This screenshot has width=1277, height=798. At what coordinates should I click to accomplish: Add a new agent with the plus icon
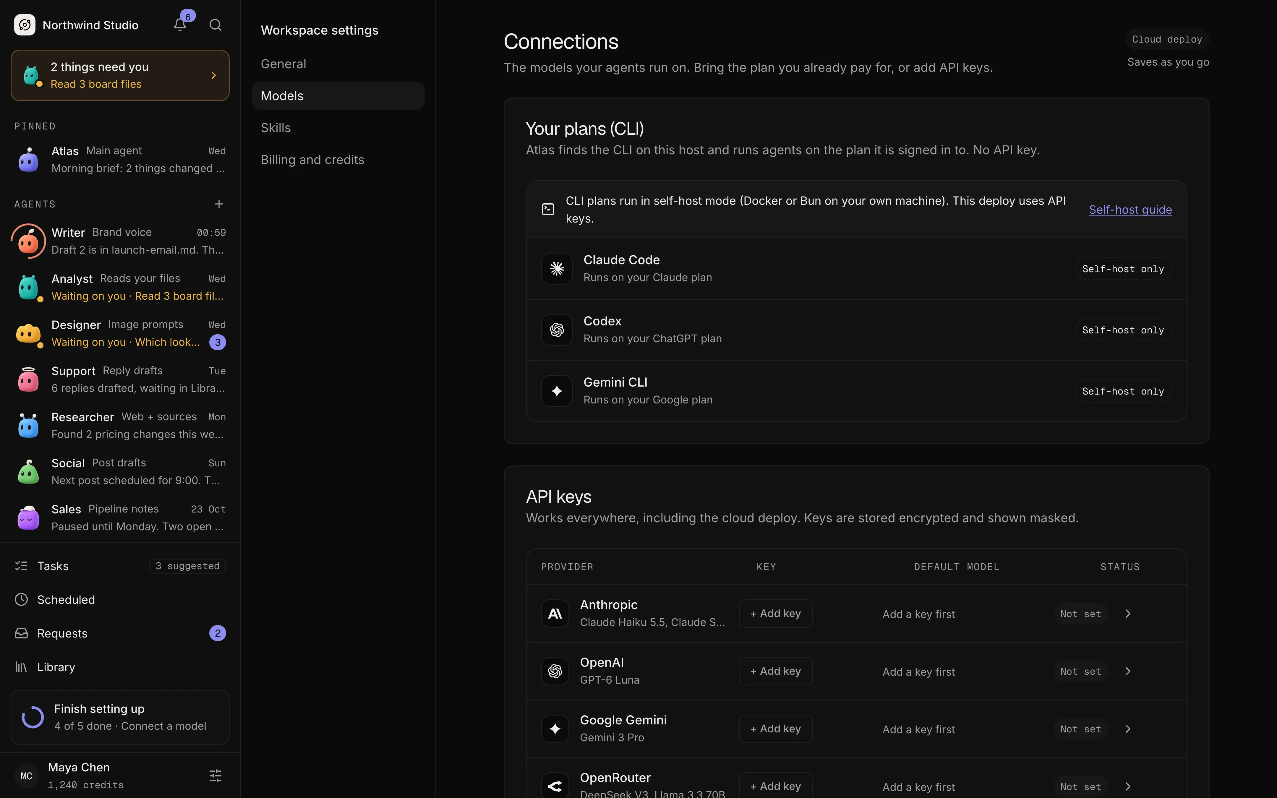219,204
